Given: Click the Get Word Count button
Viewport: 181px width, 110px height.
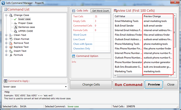Looking at the screenshot, I should pyautogui.click(x=100, y=11).
